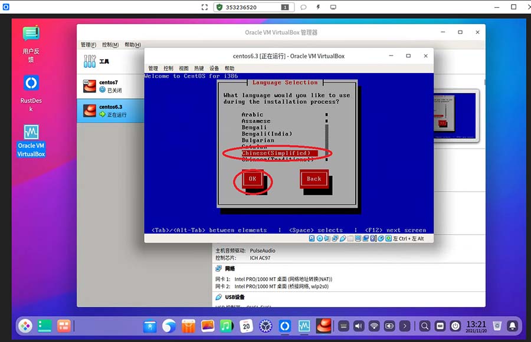Open the system settings gear icon in dock
The image size is (531, 342).
point(266,326)
